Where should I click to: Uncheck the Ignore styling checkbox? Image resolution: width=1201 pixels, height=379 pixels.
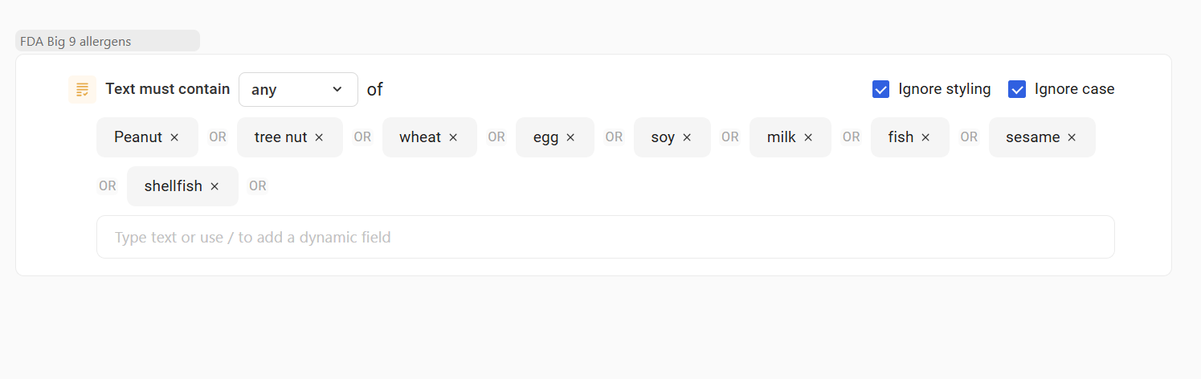pos(880,89)
